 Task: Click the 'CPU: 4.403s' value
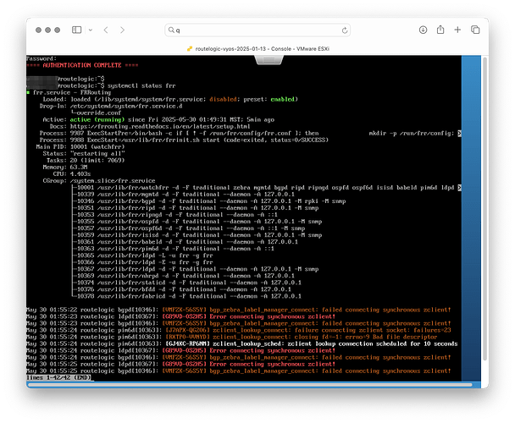click(80, 174)
